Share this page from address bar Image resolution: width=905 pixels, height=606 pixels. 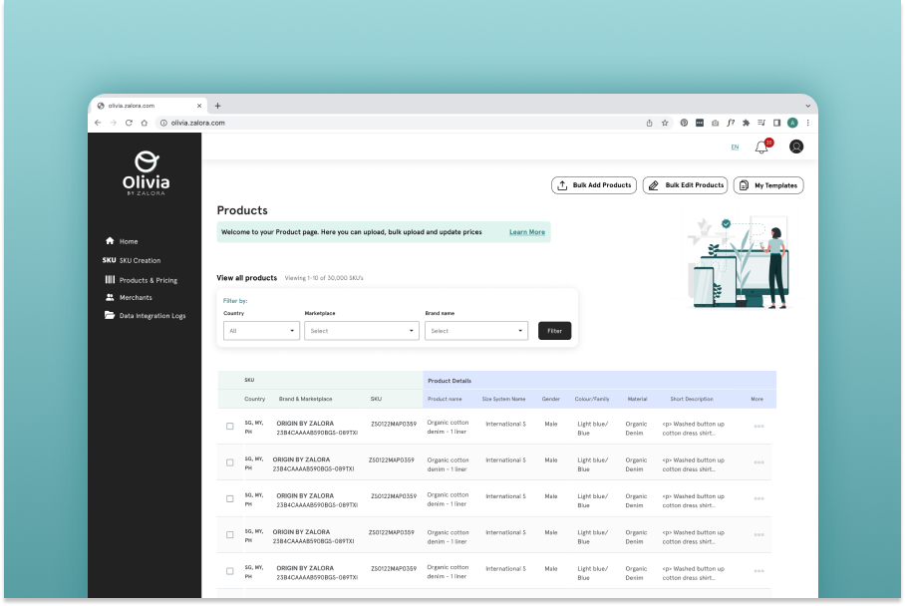(x=649, y=123)
